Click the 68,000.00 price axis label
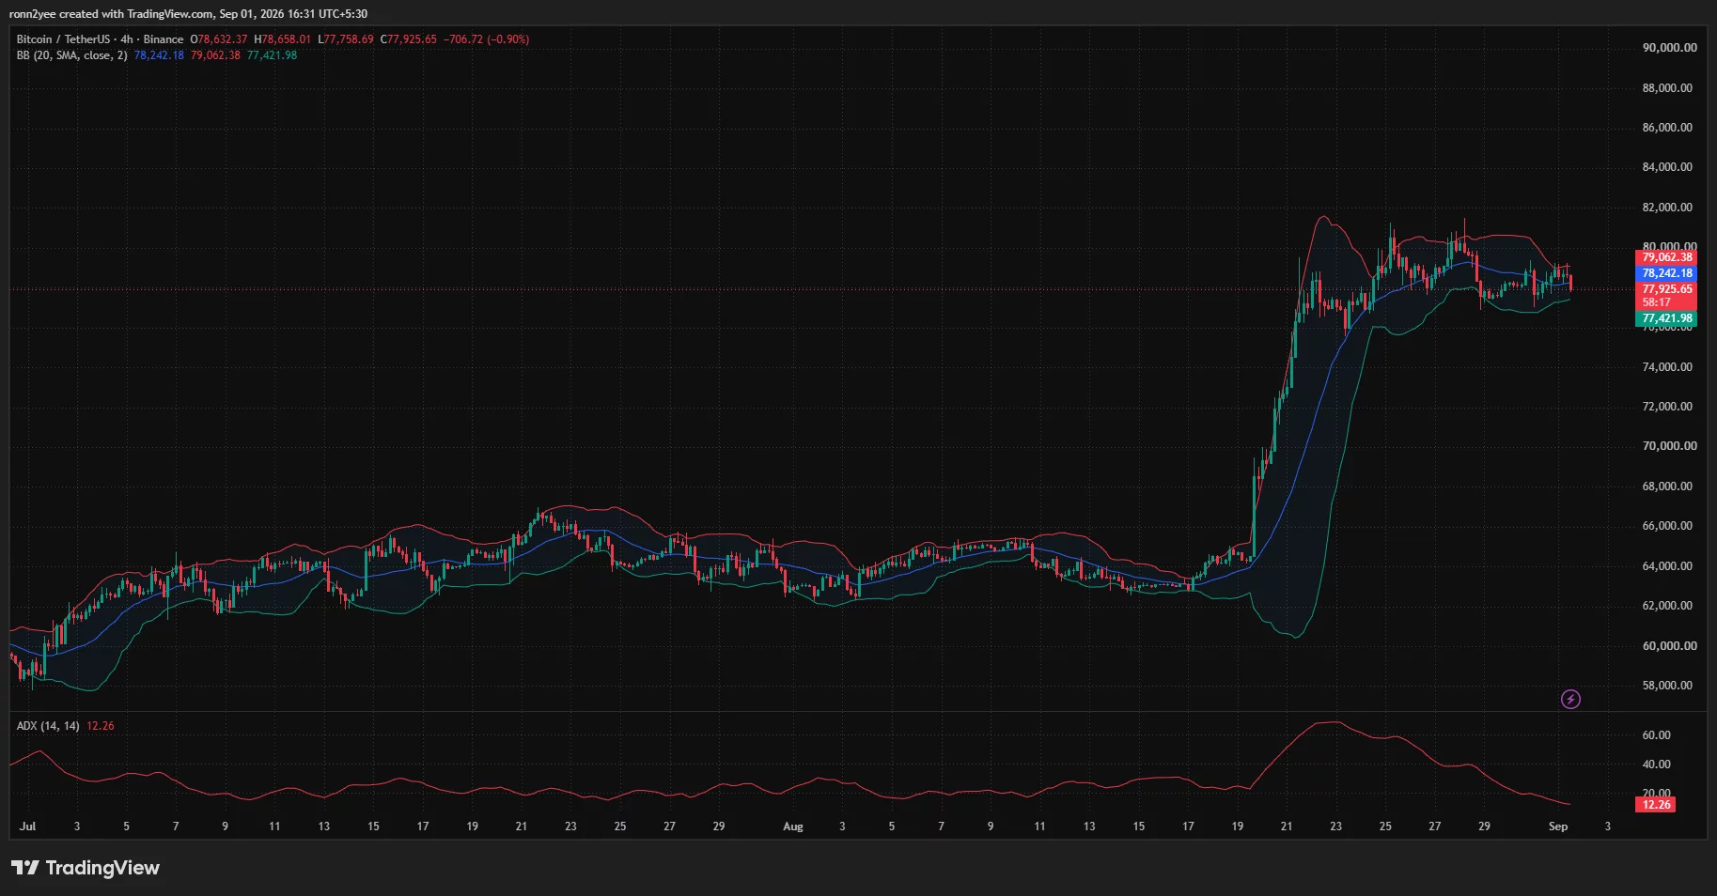The image size is (1717, 896). (x=1667, y=487)
